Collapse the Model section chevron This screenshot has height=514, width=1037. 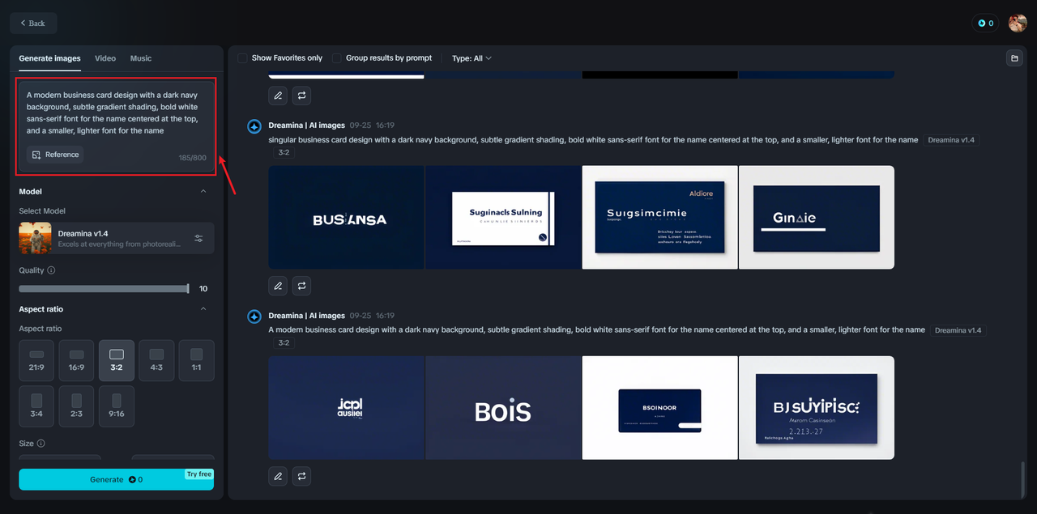pos(203,191)
